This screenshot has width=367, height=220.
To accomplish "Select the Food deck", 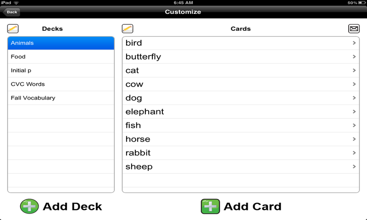I will click(x=61, y=57).
